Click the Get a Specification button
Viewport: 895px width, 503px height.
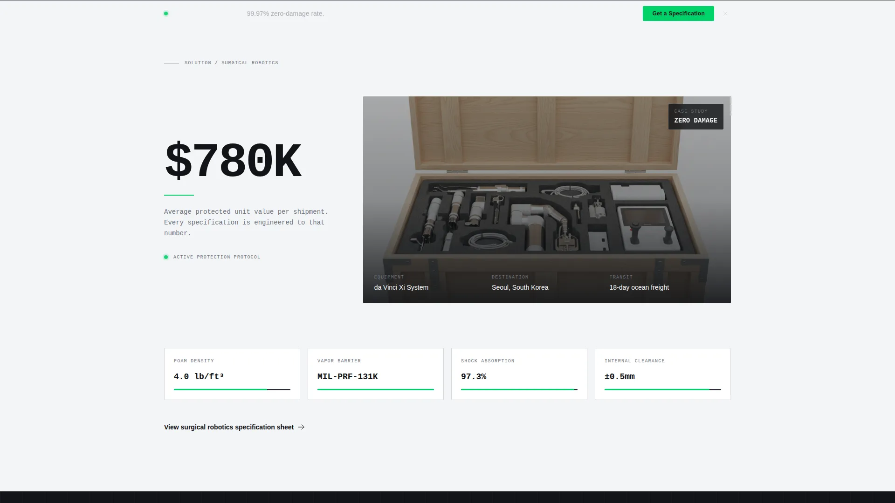pos(678,14)
